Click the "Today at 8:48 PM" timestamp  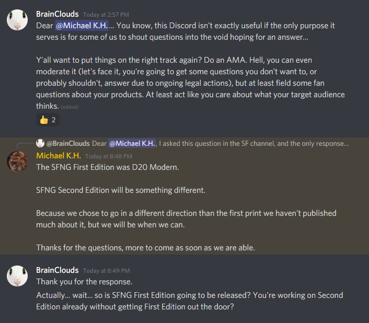click(108, 156)
